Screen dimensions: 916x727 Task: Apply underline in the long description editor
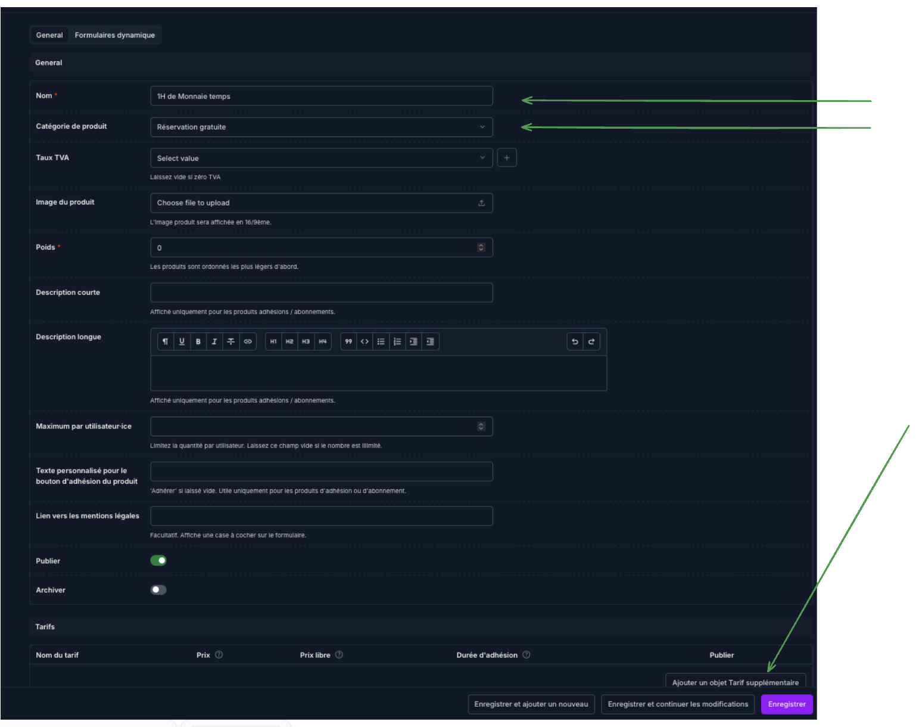pos(182,341)
